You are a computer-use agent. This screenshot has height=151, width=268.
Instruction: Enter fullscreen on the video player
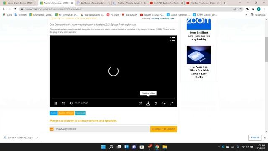[171, 103]
